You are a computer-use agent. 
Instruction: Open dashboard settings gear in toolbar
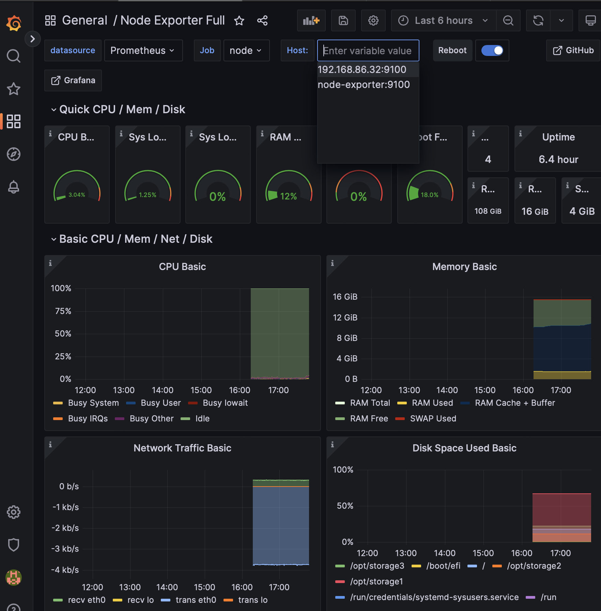pyautogui.click(x=373, y=20)
